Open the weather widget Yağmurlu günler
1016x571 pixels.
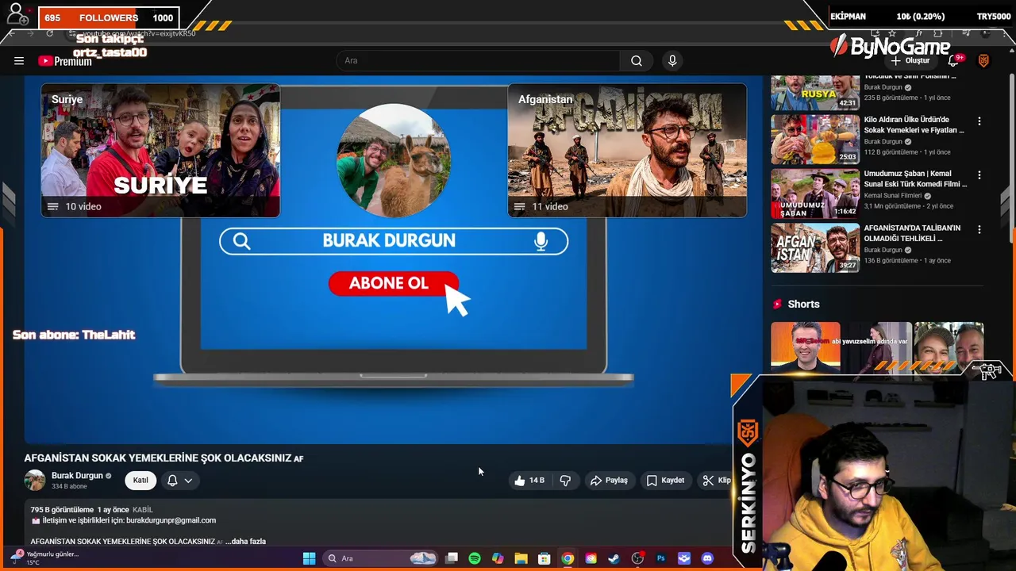[44, 558]
